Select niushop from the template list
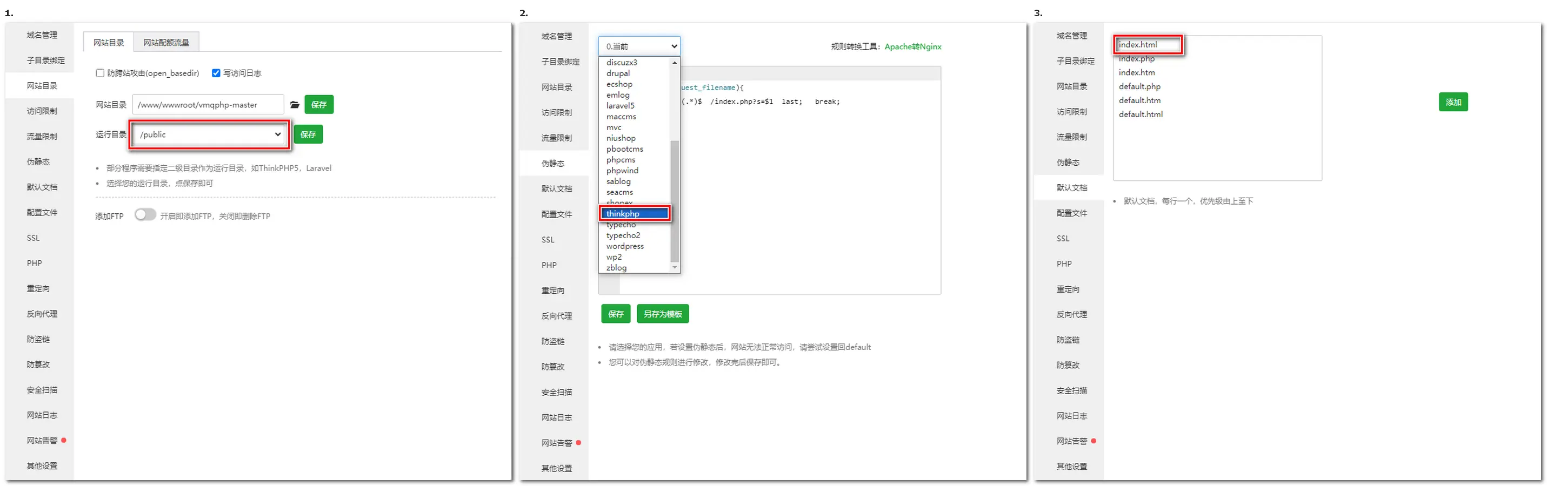This screenshot has width=1547, height=486. click(x=635, y=138)
